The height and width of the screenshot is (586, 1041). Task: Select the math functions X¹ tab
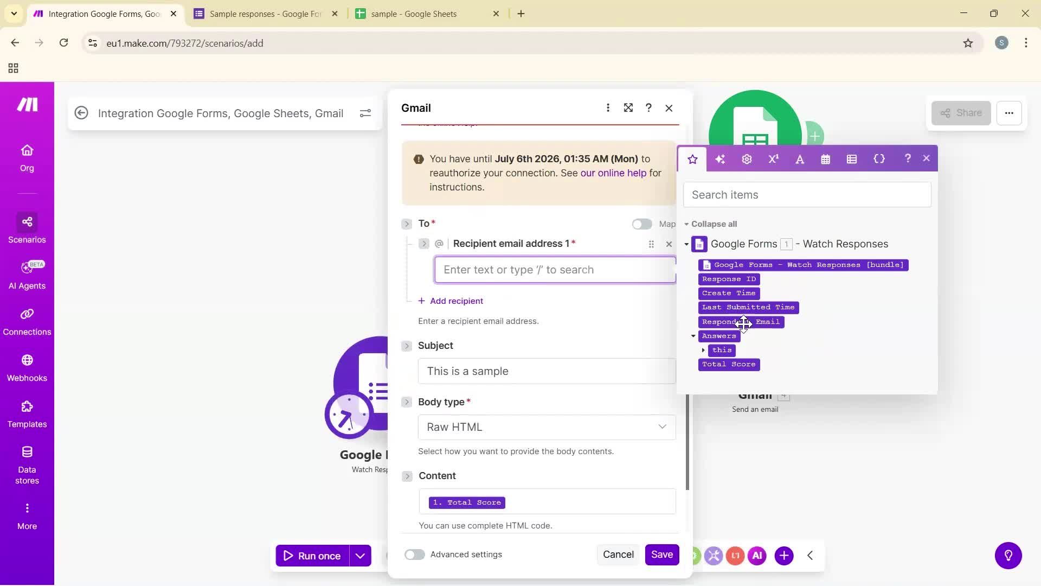[773, 158]
